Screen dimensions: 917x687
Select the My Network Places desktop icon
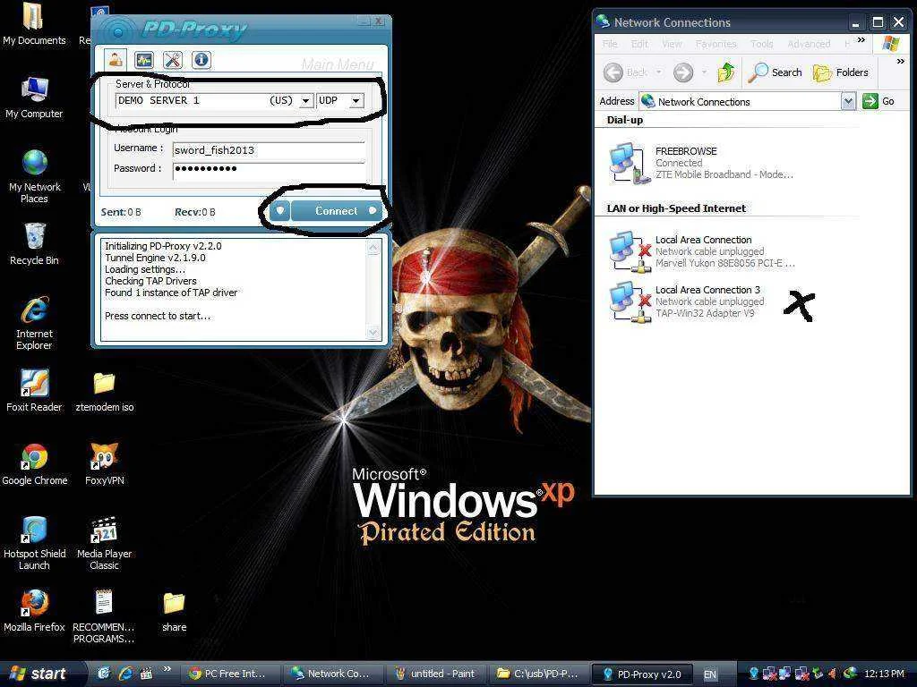pos(34,176)
